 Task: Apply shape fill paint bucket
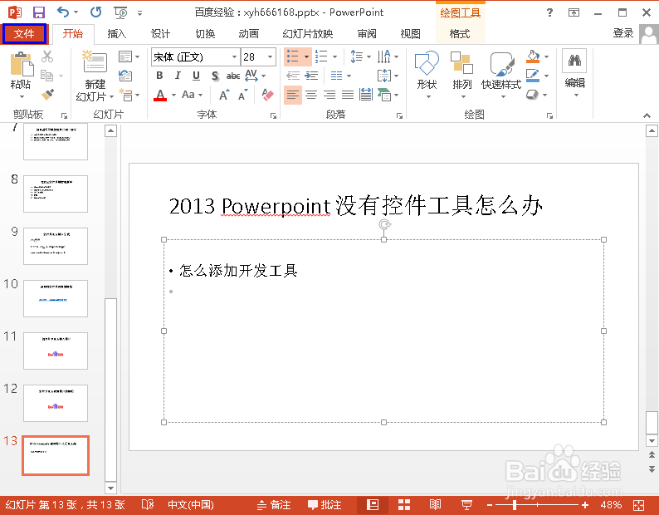tap(533, 56)
